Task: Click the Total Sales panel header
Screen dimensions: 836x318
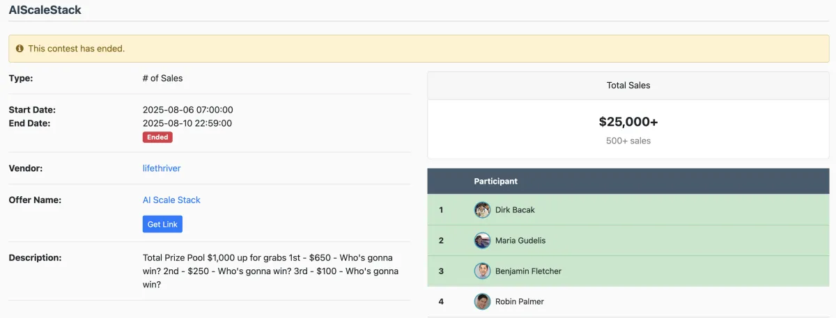Action: [628, 86]
